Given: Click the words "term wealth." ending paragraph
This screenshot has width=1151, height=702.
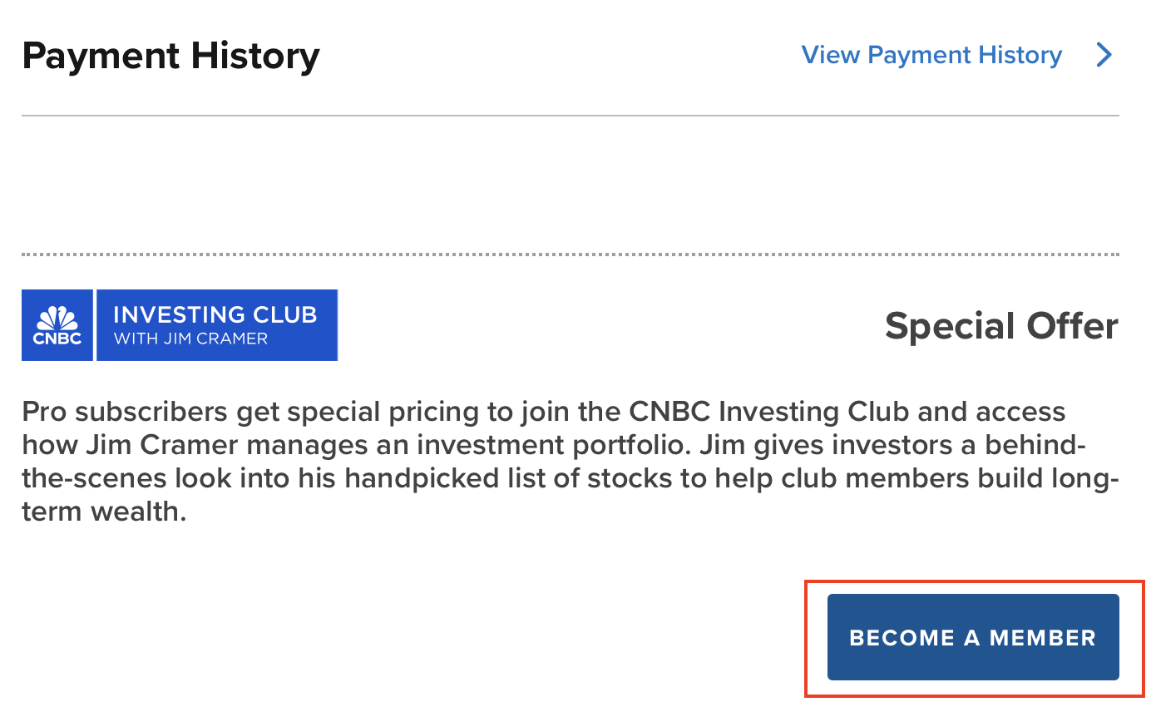Looking at the screenshot, I should pyautogui.click(x=104, y=512).
